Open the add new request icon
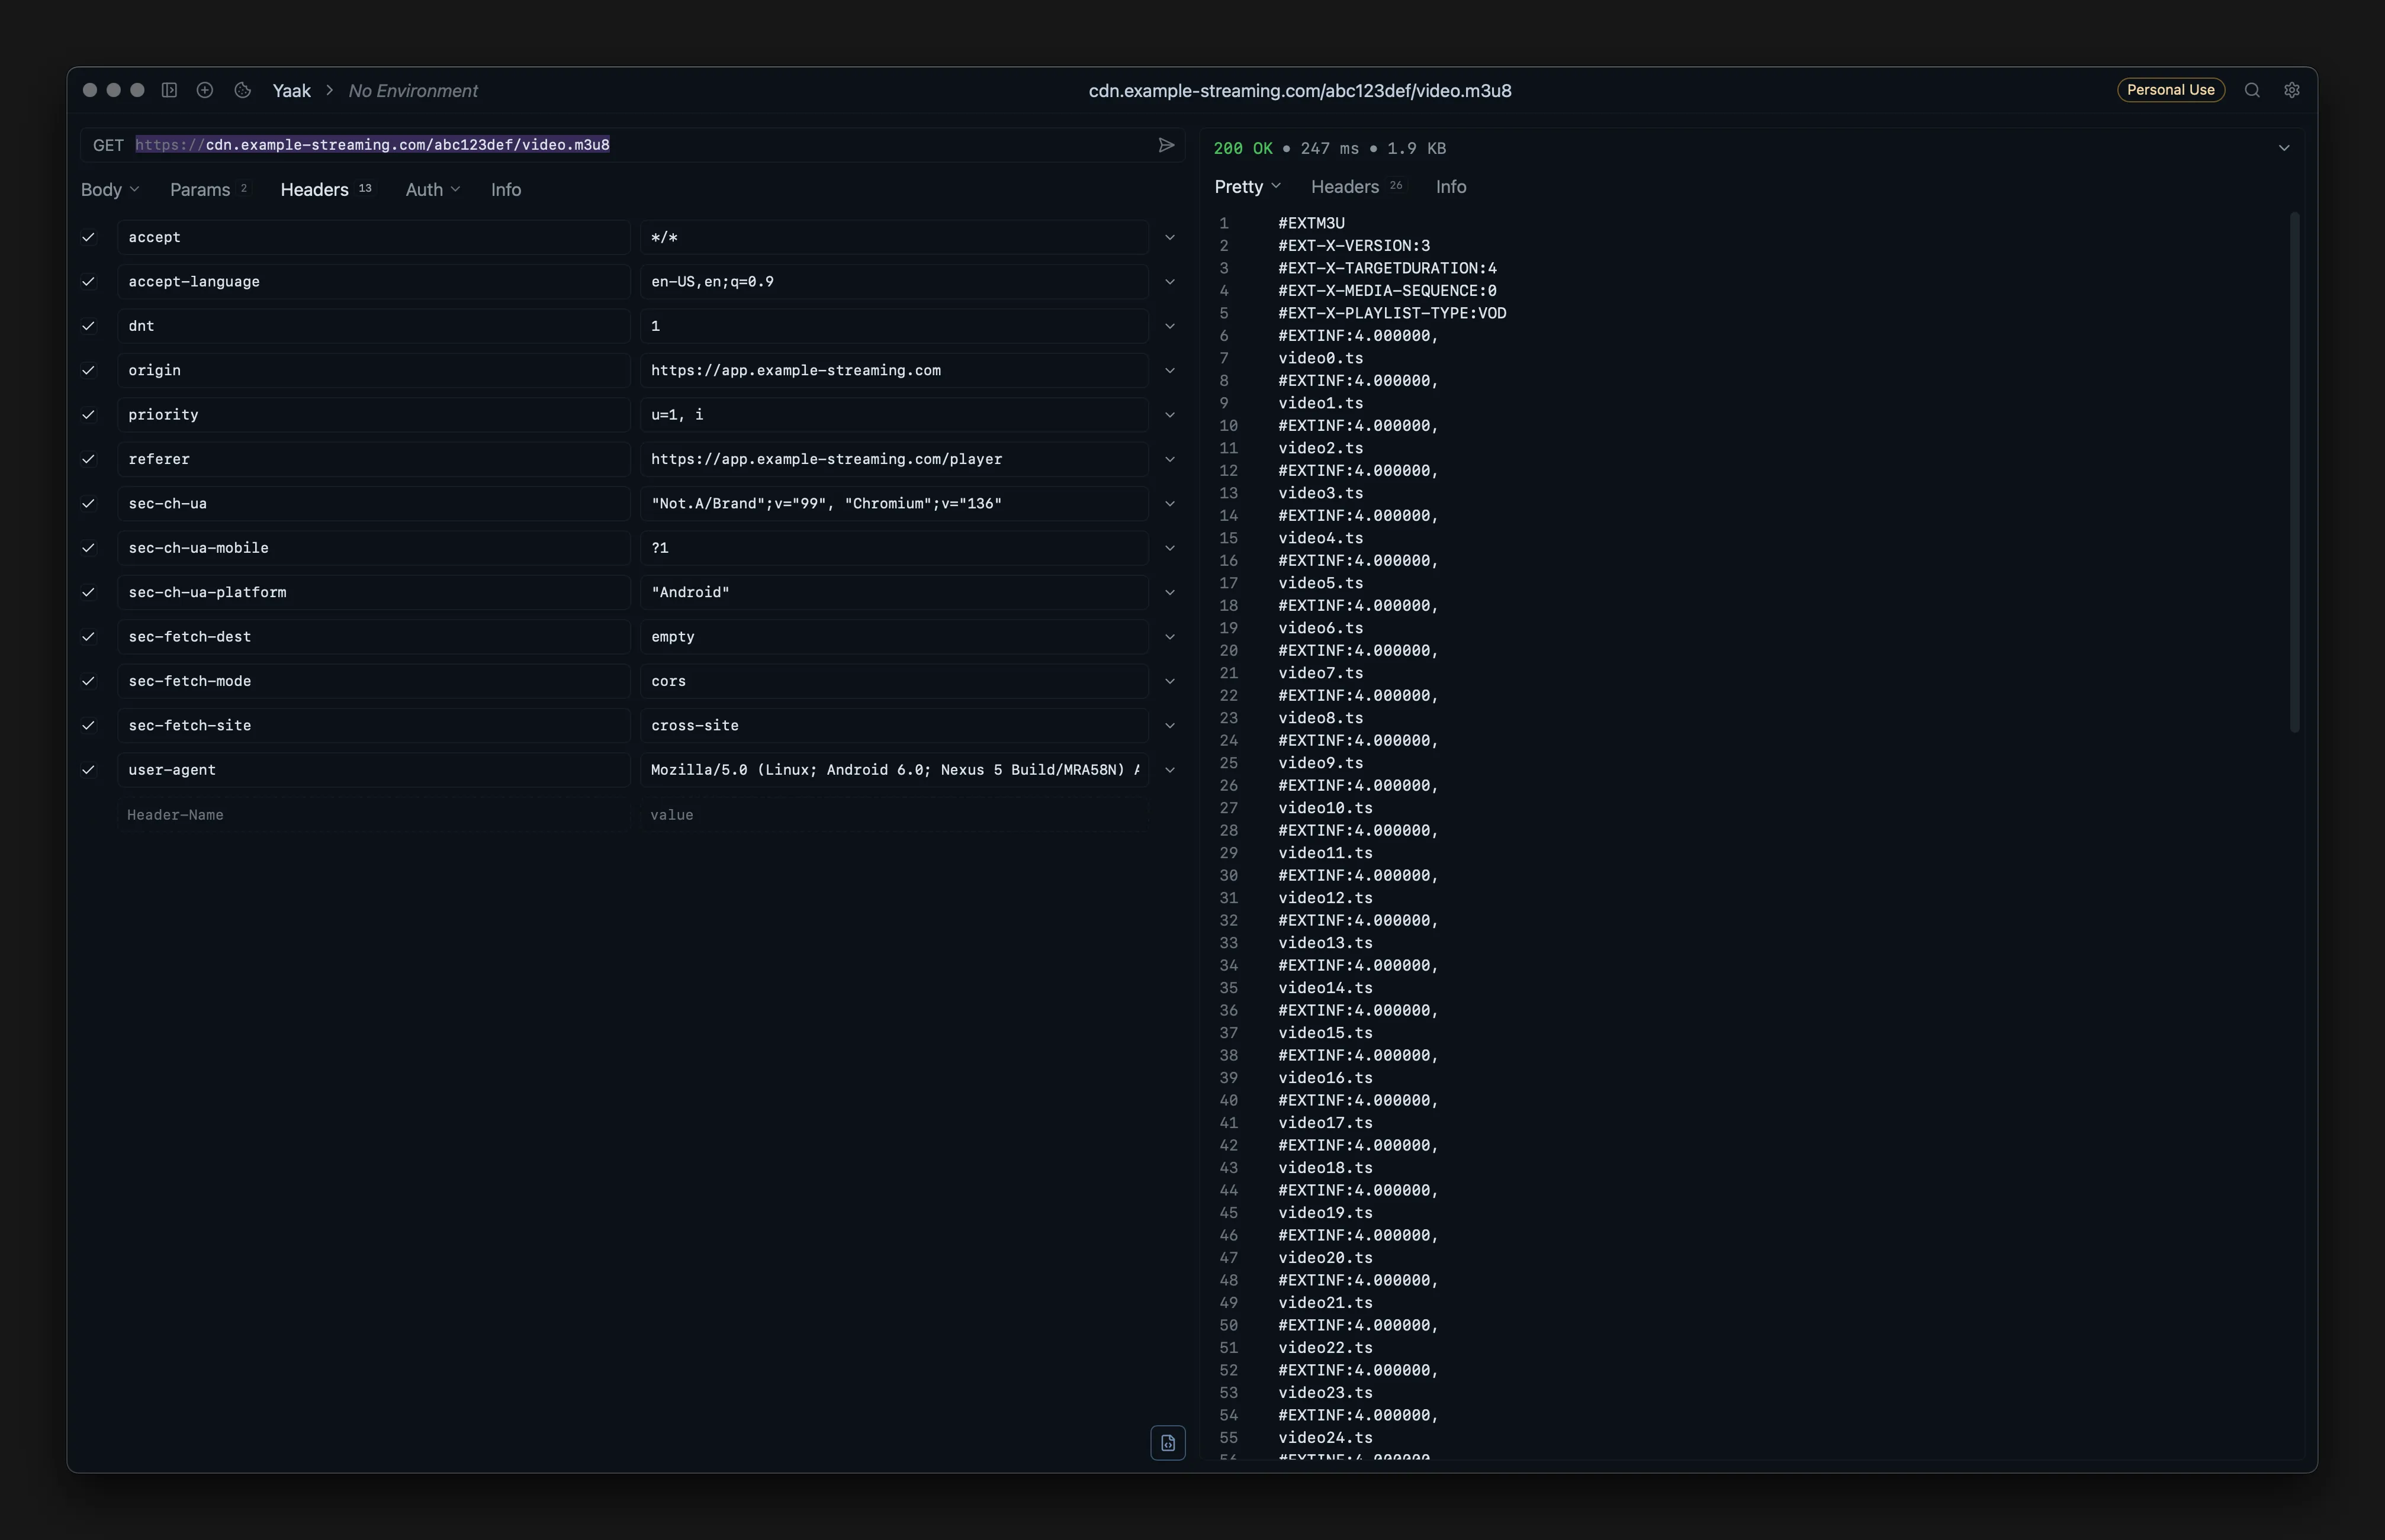Screen dimensions: 2385x1540 coord(205,90)
